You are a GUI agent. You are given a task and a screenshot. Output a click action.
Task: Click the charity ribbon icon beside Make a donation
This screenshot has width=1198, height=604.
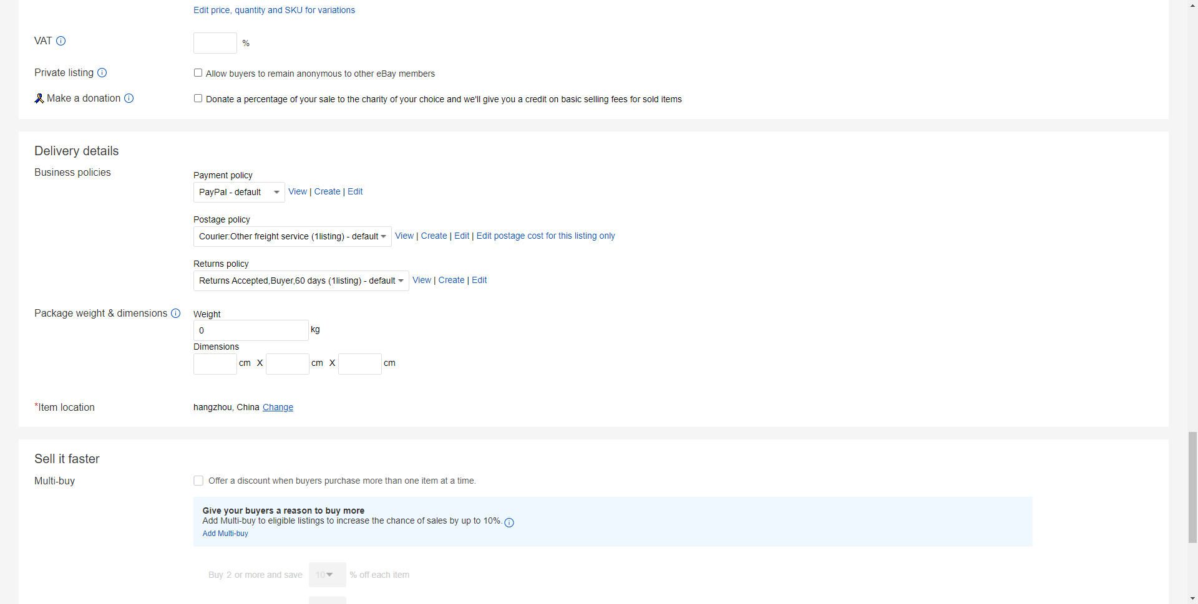click(39, 98)
